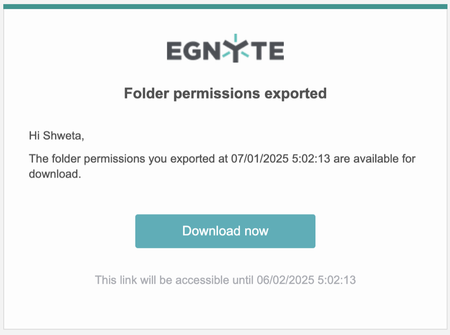Click the Download now button
This screenshot has width=450, height=335.
point(225,231)
